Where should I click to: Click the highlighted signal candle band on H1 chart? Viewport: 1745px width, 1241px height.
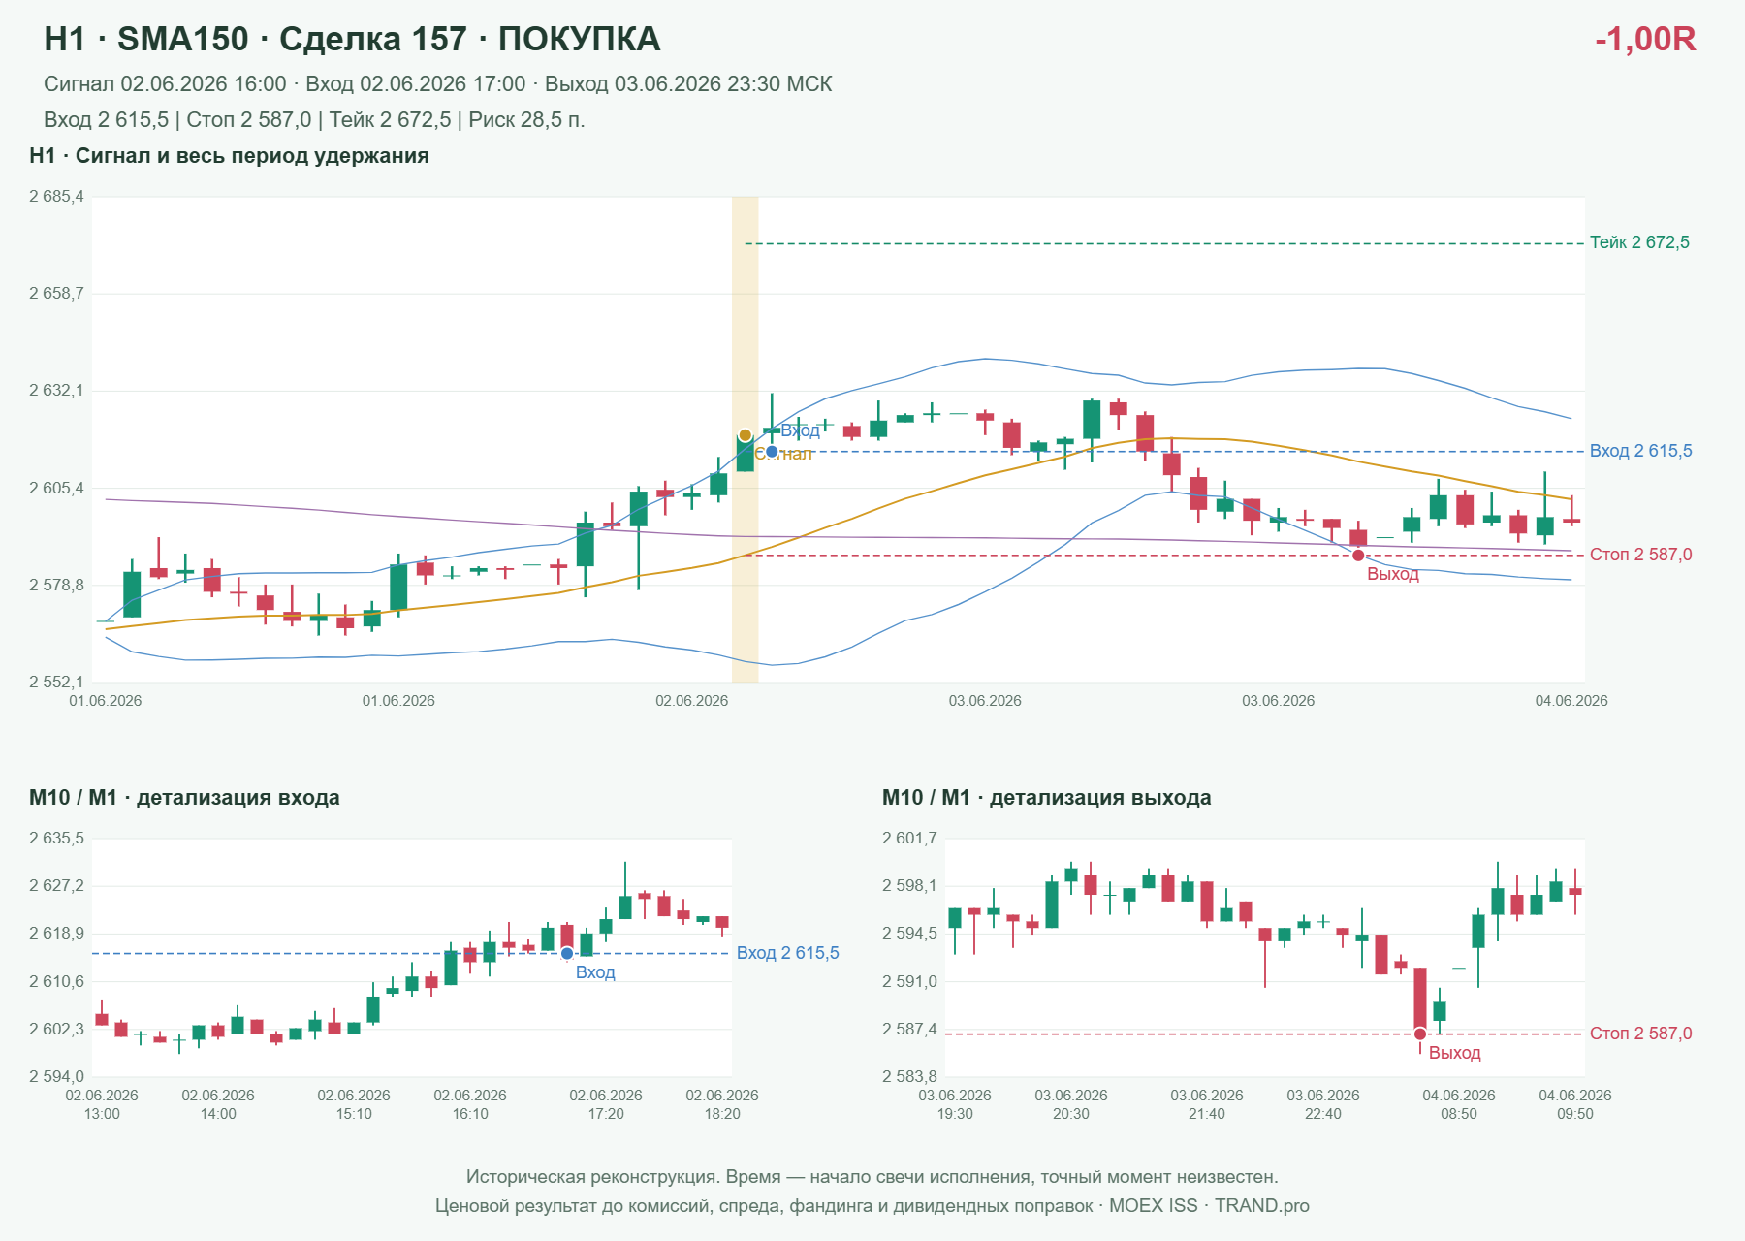pyautogui.click(x=745, y=439)
